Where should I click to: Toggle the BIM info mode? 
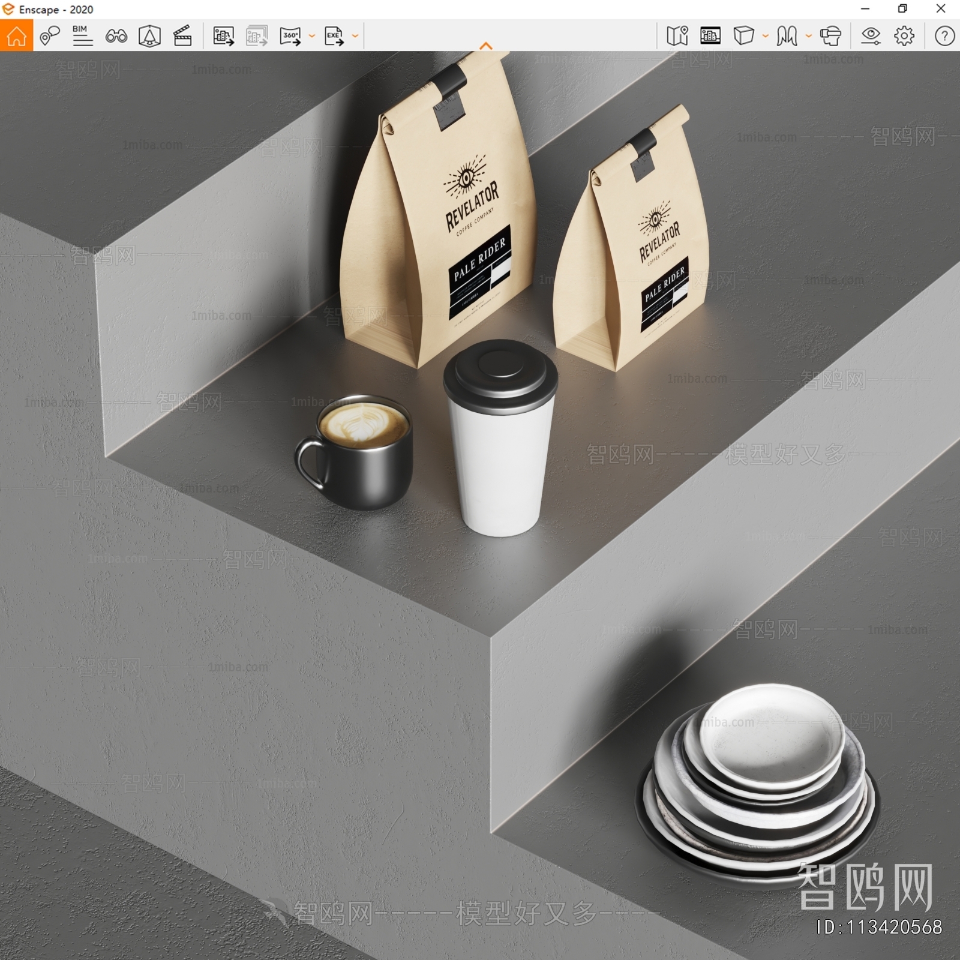82,35
